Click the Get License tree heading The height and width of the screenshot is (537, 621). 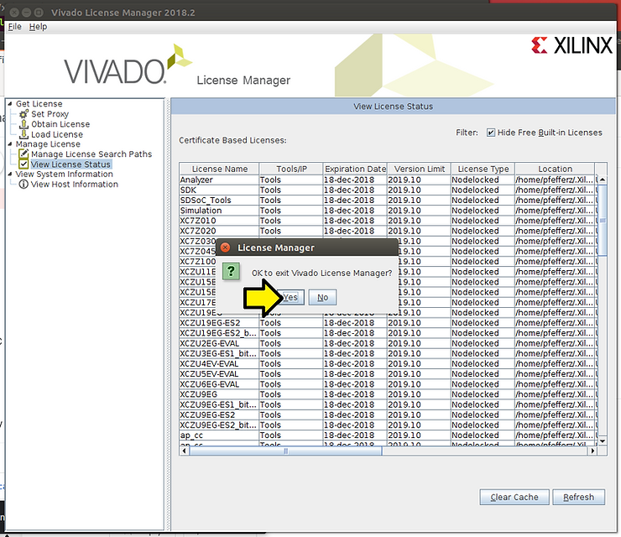click(39, 104)
